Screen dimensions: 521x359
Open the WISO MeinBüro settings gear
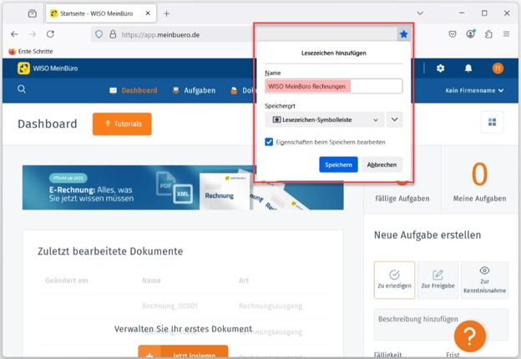440,68
